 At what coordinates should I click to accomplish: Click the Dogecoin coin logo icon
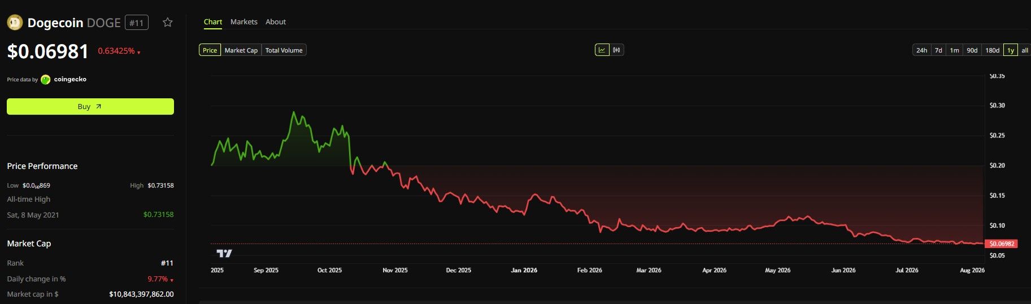tap(15, 23)
